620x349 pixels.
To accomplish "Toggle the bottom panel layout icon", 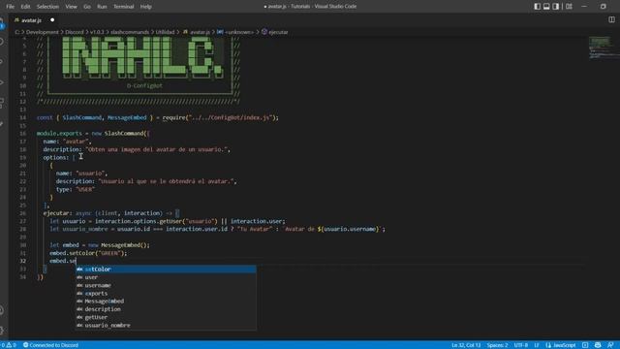I will click(546, 7).
